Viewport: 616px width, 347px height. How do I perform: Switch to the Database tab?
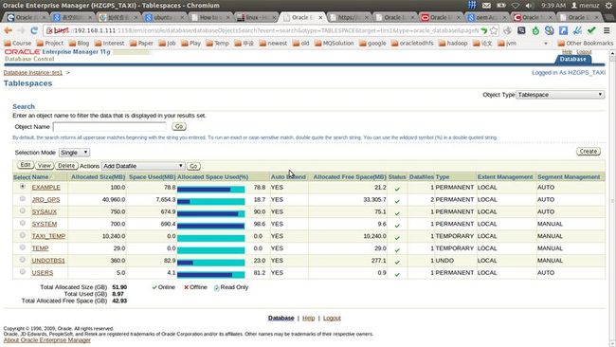tap(572, 59)
